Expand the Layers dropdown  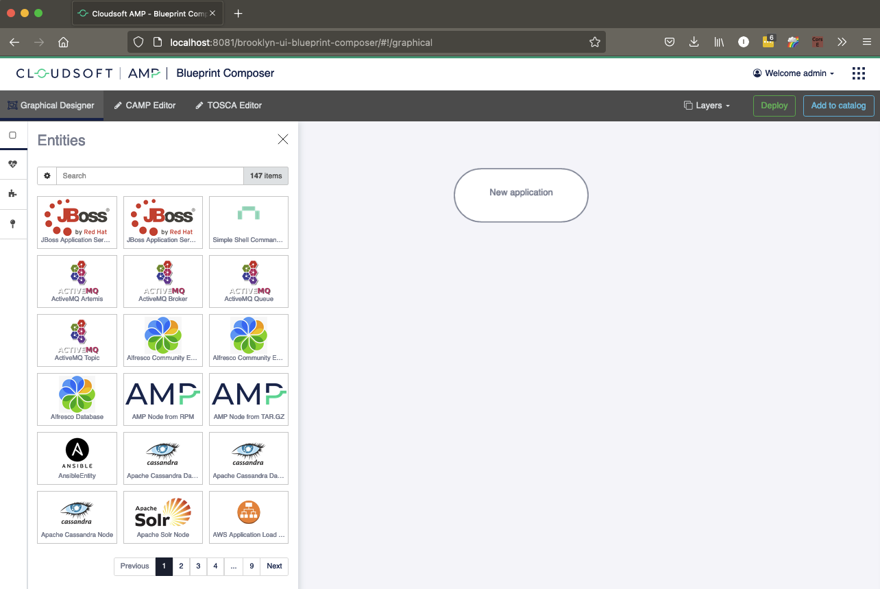(707, 106)
